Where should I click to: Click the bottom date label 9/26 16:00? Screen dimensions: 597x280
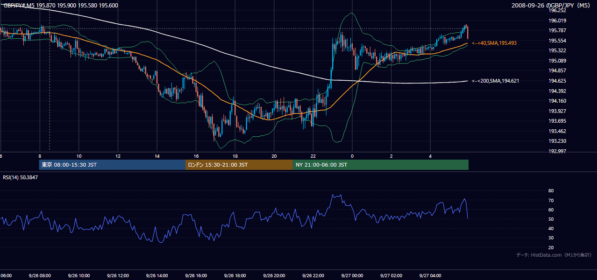[x=196, y=275]
